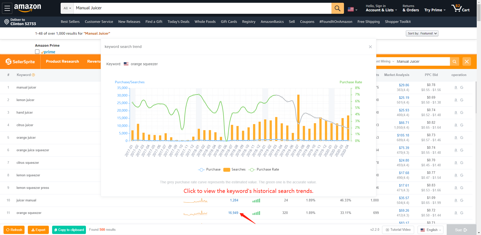Image resolution: width=481 pixels, height=235 pixels.
Task: Click Copy to clipboard button
Action: point(69,230)
